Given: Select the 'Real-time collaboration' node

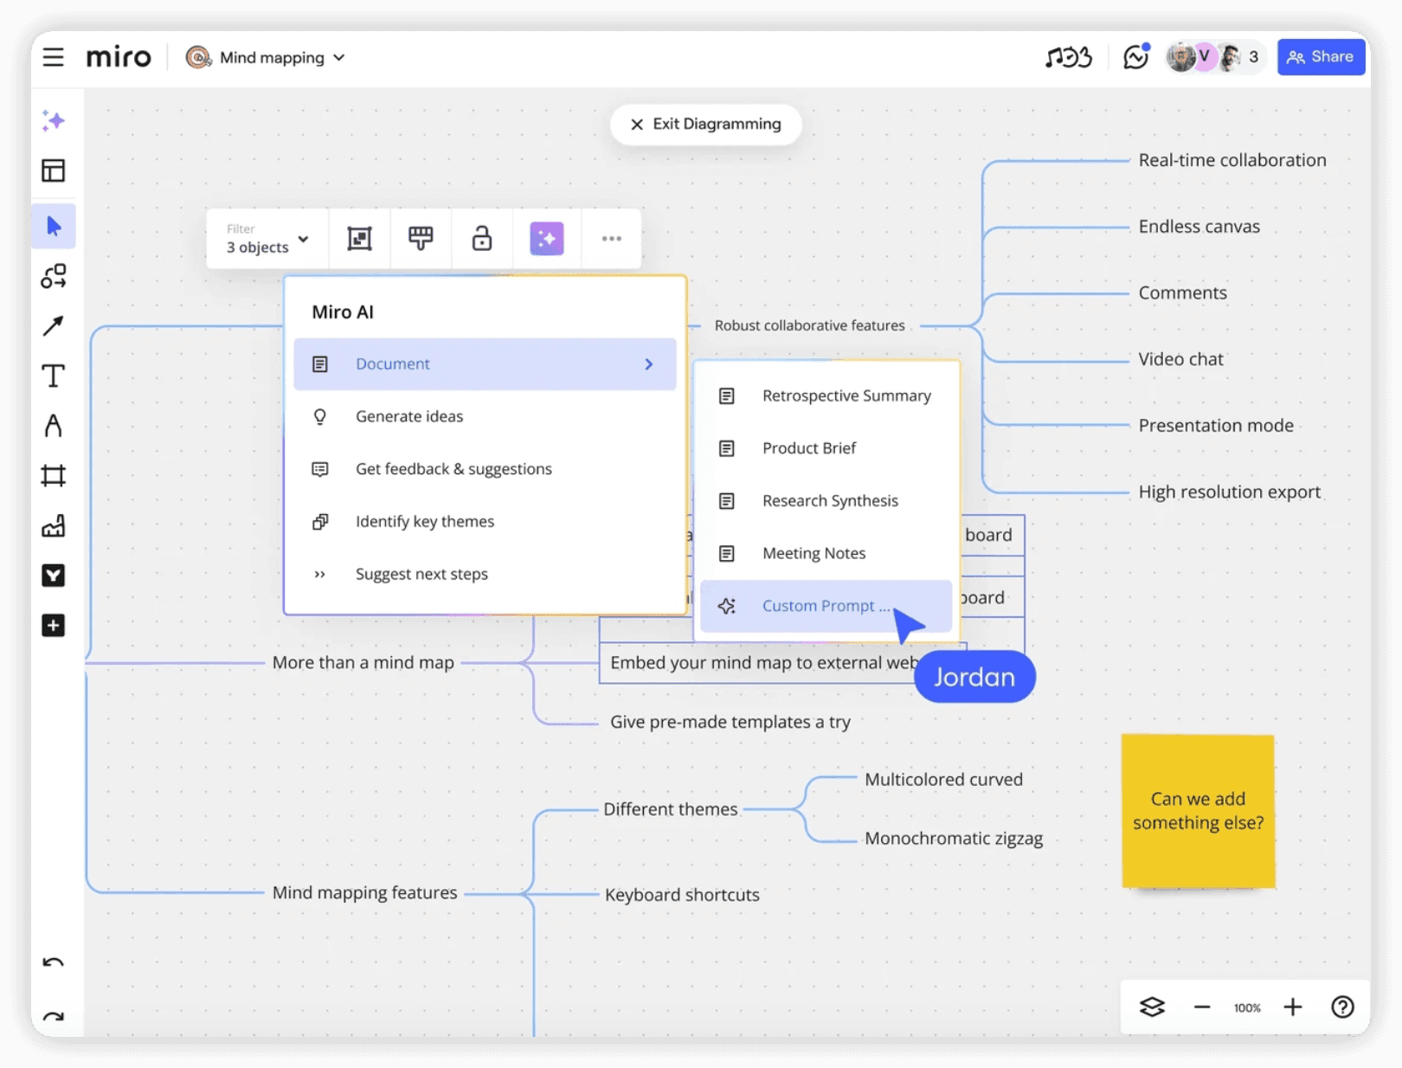Looking at the screenshot, I should pos(1232,160).
